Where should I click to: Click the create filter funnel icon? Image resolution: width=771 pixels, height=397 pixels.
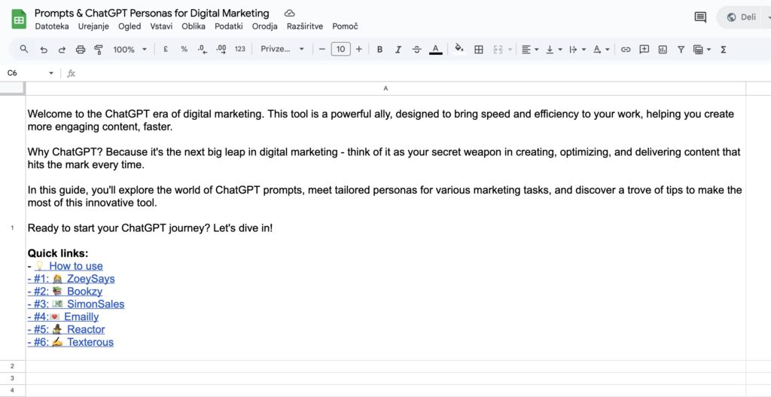point(681,49)
